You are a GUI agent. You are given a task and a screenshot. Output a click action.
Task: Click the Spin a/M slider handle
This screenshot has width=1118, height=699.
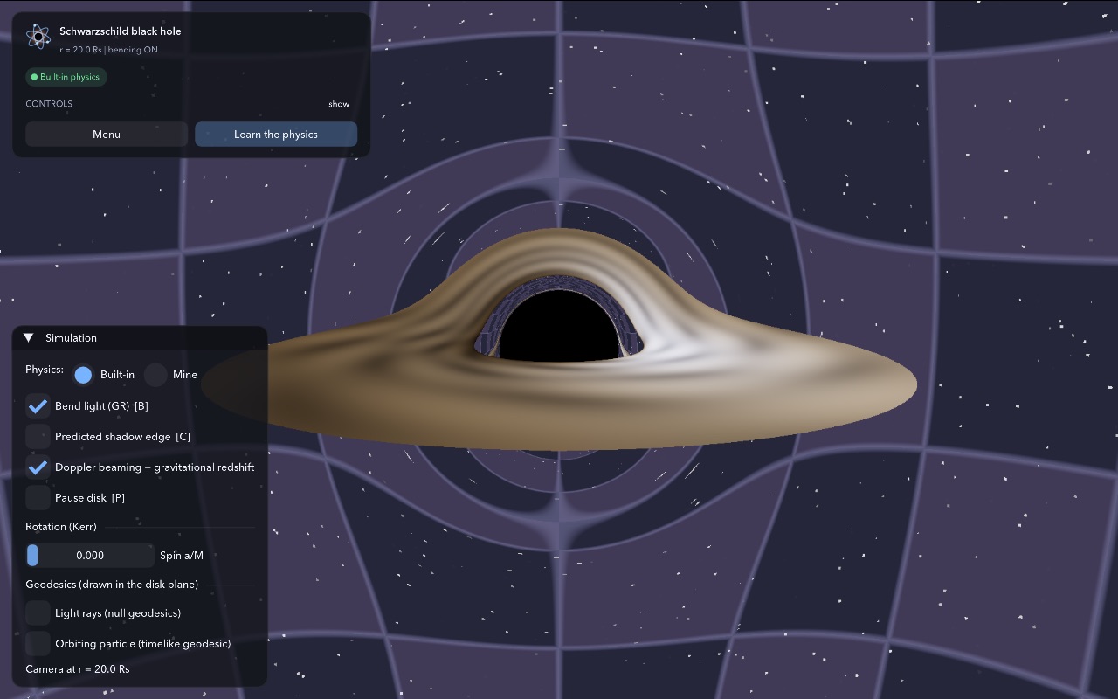pyautogui.click(x=32, y=555)
